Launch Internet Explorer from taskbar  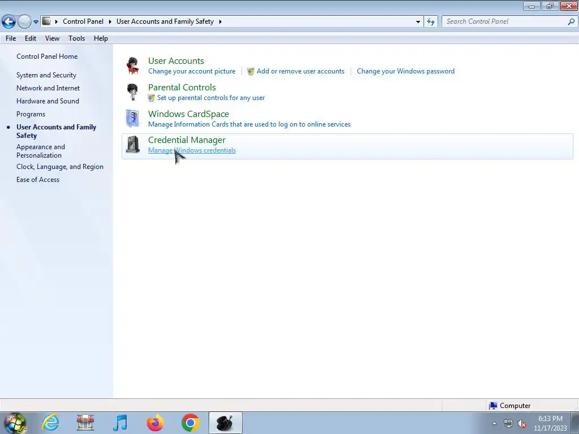click(50, 423)
